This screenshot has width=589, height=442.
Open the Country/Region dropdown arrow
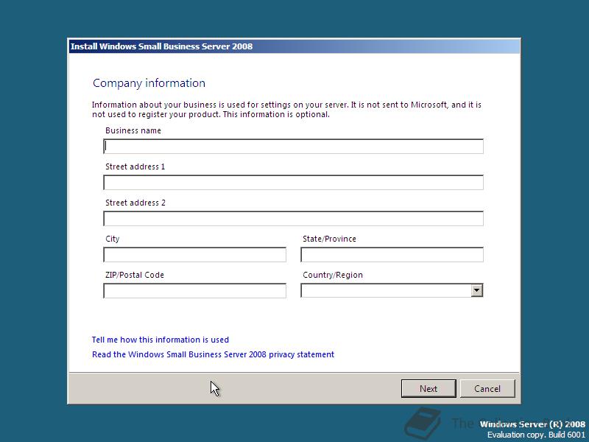476,290
